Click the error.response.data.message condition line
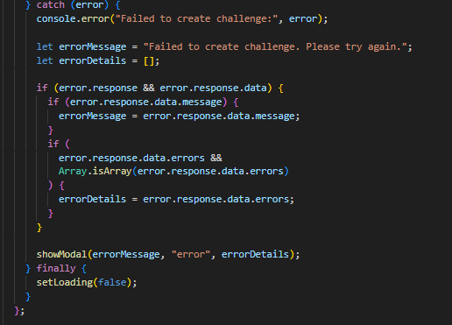The height and width of the screenshot is (325, 452). (143, 102)
